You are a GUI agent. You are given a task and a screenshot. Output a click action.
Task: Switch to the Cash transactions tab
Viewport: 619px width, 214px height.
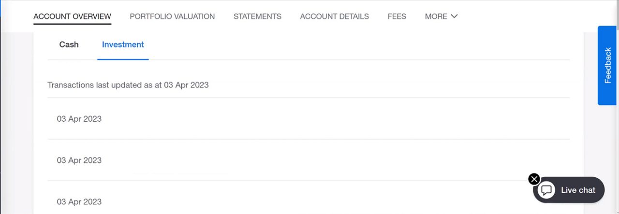69,44
